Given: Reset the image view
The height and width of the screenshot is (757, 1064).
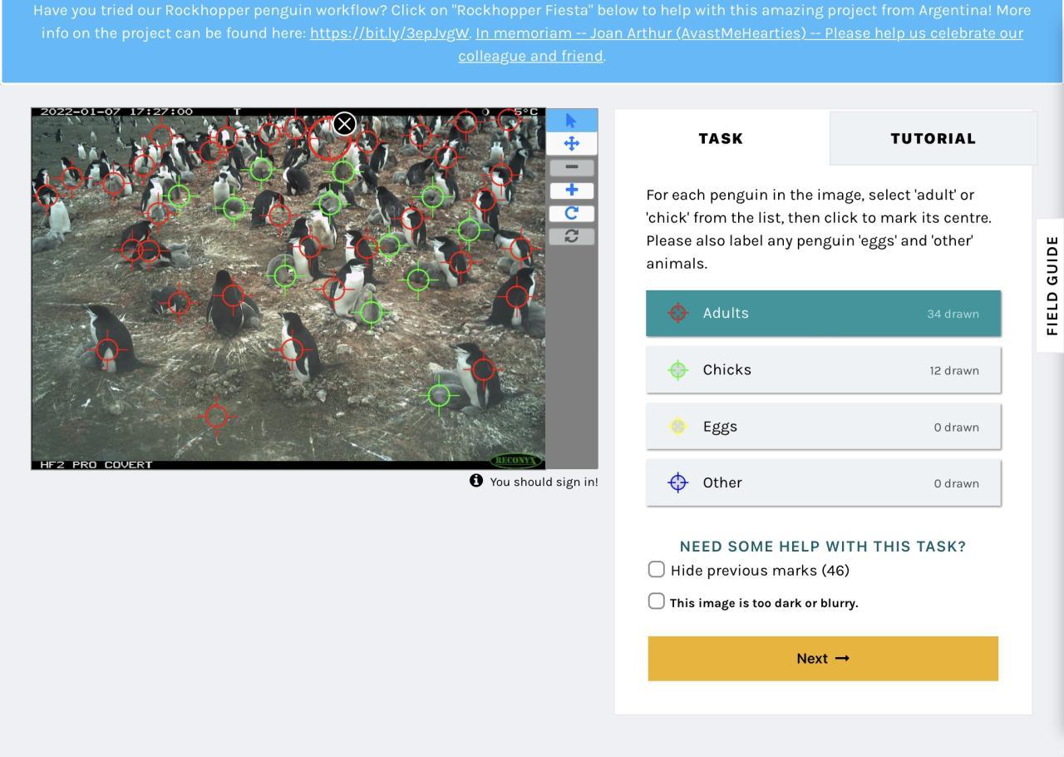Looking at the screenshot, I should (x=571, y=236).
